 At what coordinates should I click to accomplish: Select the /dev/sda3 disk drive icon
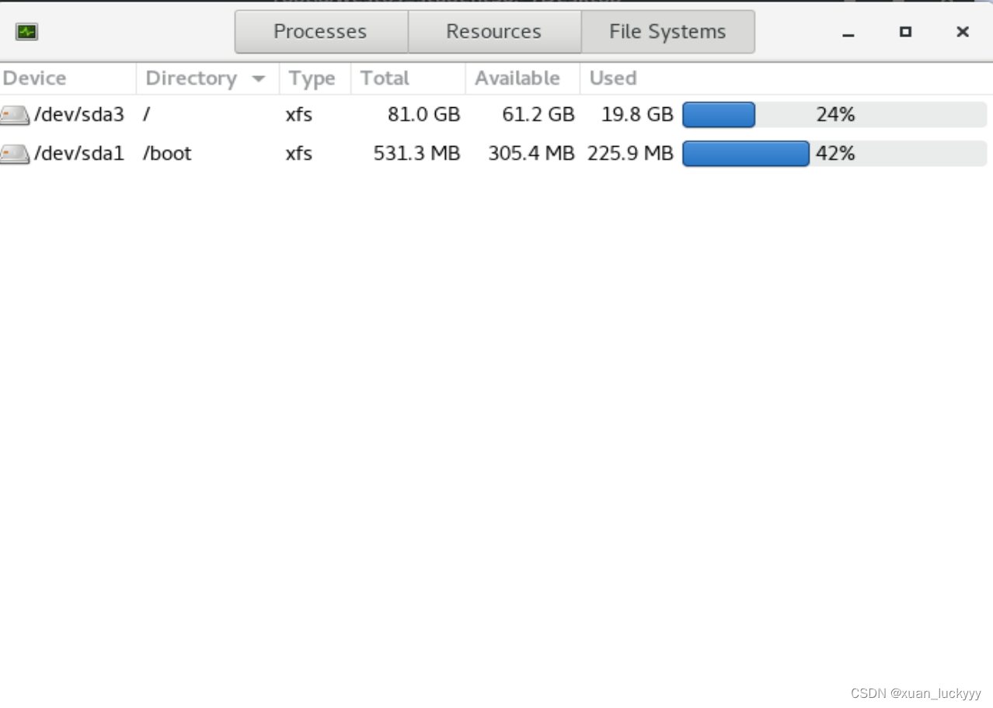[x=15, y=116]
